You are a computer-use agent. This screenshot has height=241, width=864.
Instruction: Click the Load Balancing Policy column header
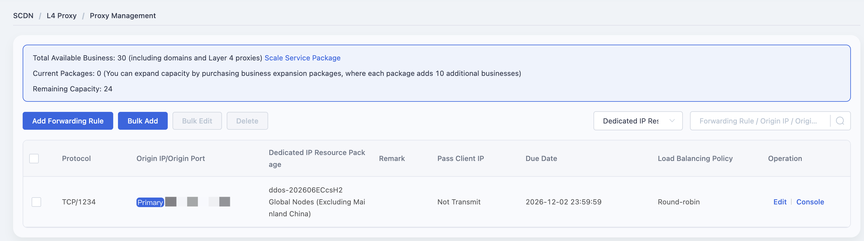(695, 158)
